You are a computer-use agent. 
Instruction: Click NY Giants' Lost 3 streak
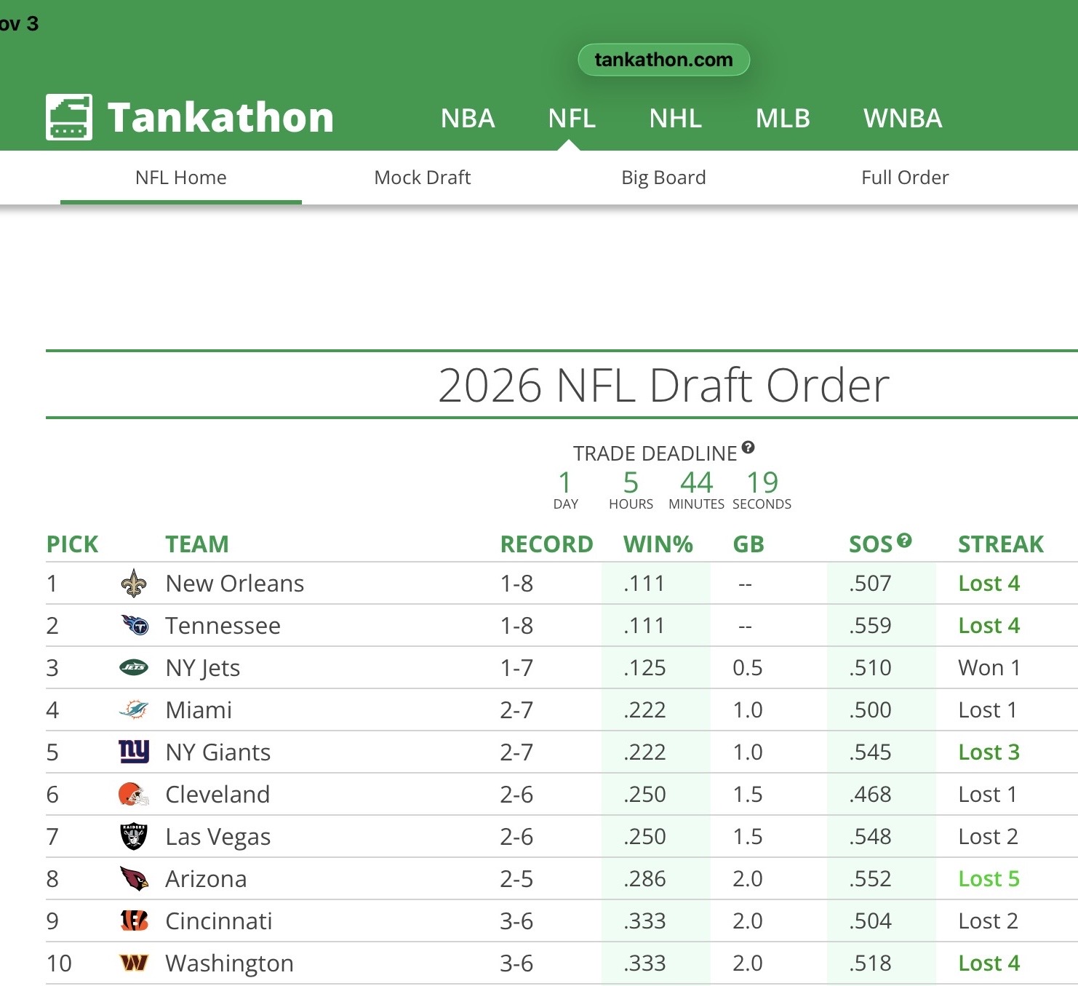coord(989,752)
